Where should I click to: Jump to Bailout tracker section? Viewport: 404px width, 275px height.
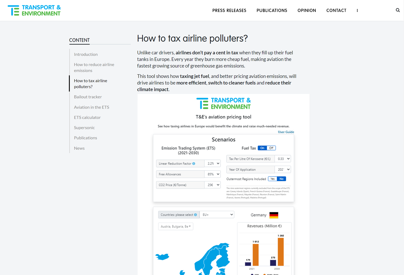pyautogui.click(x=88, y=97)
